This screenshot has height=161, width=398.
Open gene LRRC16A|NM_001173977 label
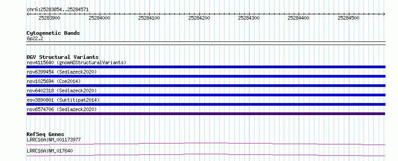point(54,140)
